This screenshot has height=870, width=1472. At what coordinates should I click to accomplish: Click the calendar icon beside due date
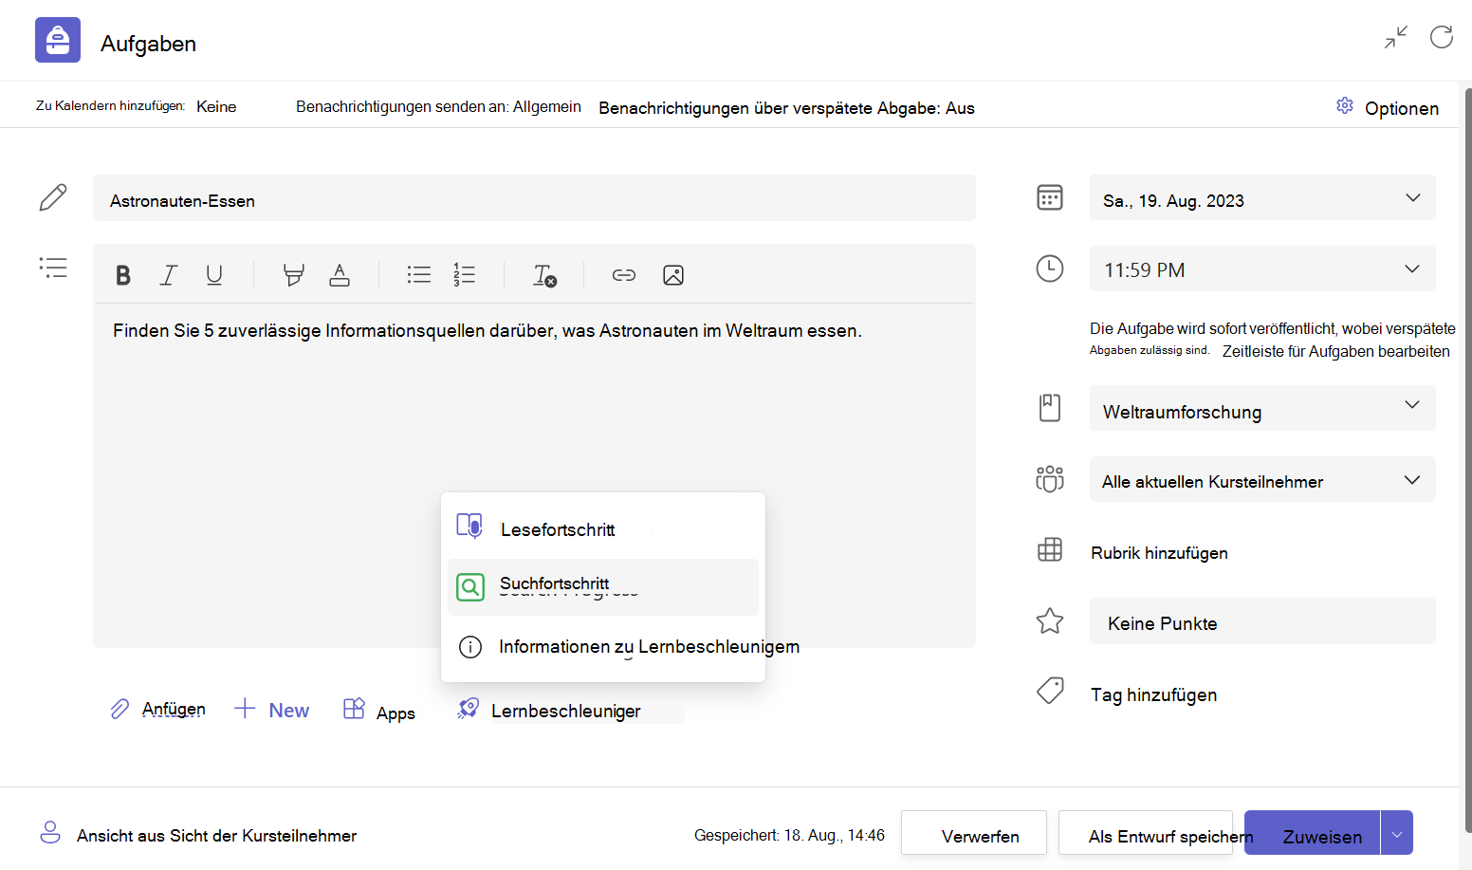click(1050, 197)
